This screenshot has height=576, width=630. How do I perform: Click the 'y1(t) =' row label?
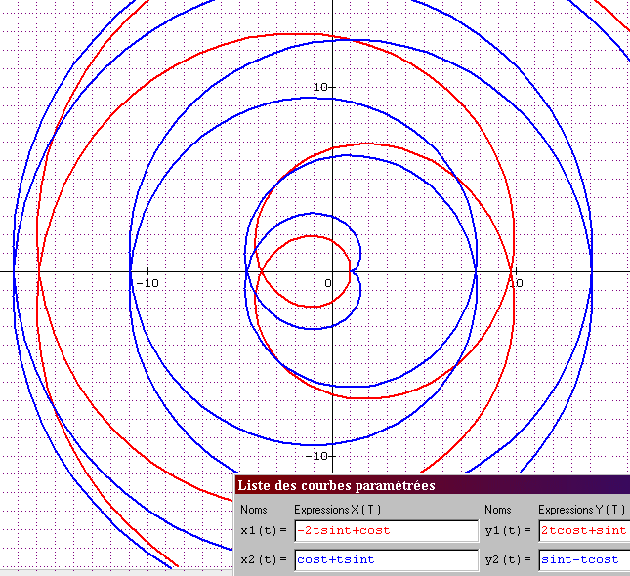point(507,531)
